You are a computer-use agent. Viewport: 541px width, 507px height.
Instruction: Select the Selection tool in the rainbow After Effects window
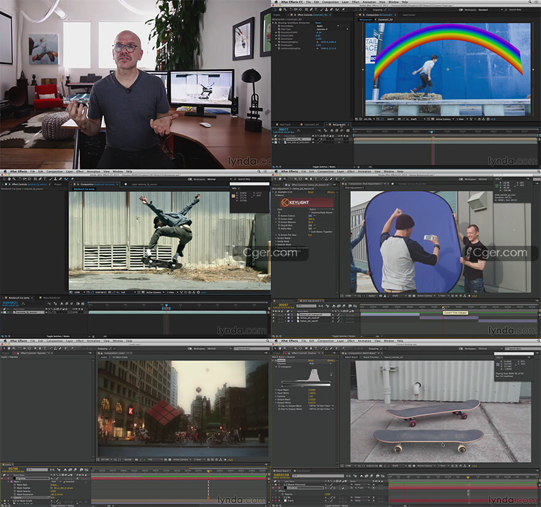[x=275, y=10]
